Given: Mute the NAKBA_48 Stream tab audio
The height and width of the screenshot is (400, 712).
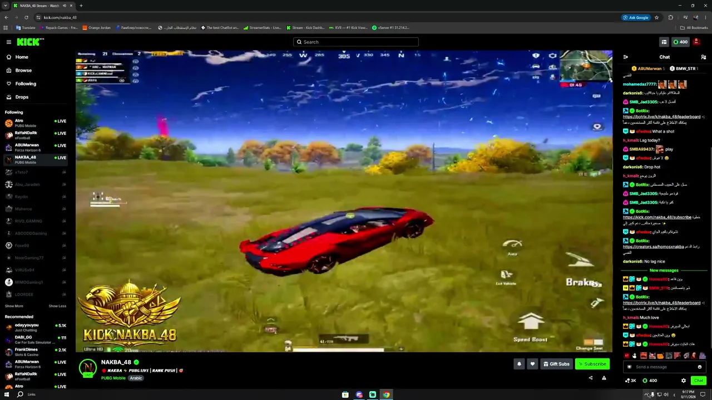Looking at the screenshot, I should [65, 6].
